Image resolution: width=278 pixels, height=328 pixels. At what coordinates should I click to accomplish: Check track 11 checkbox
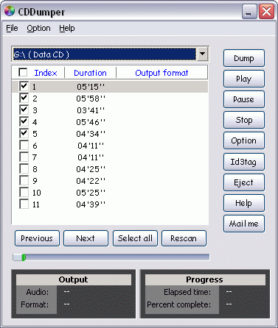click(x=24, y=204)
